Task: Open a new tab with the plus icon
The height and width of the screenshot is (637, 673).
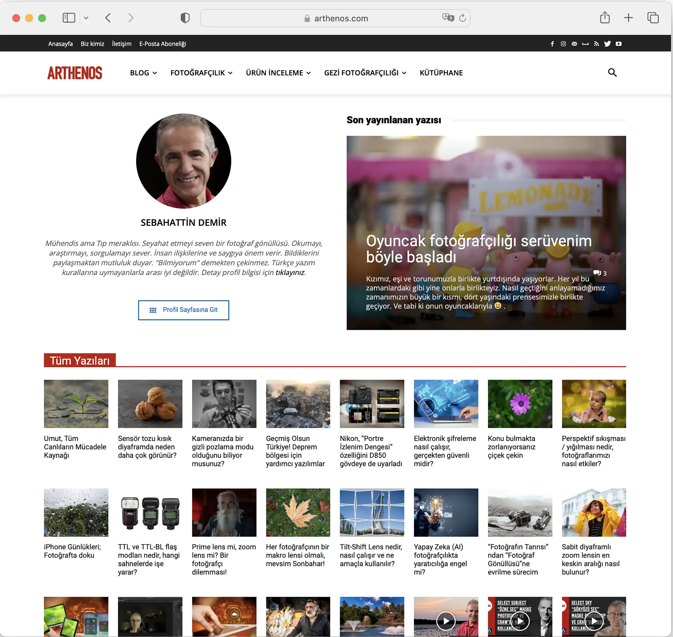Action: [628, 18]
